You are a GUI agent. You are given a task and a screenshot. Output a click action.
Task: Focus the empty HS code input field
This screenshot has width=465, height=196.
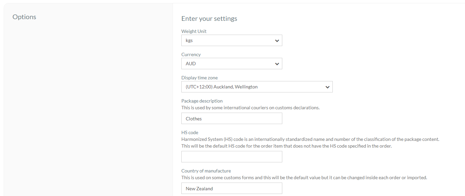click(232, 157)
